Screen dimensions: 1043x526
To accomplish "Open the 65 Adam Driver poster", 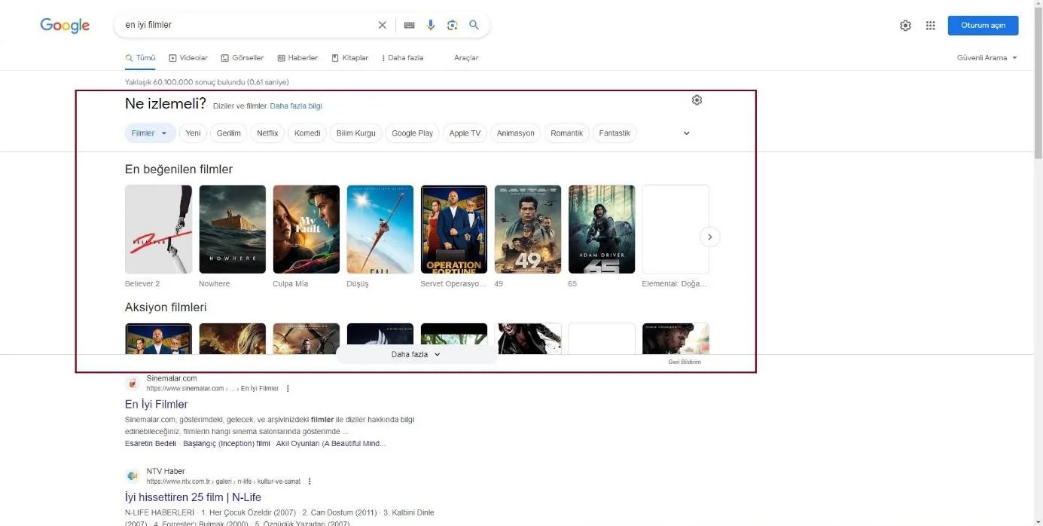I will pyautogui.click(x=601, y=229).
